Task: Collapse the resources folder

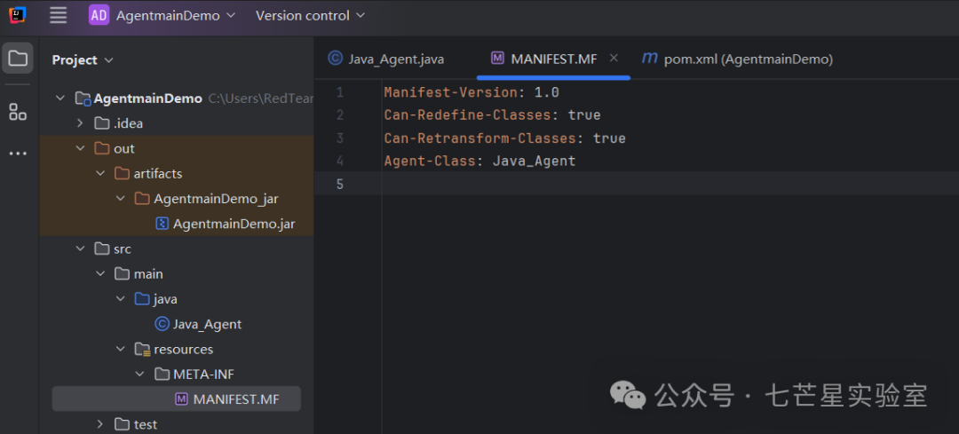Action: [120, 349]
